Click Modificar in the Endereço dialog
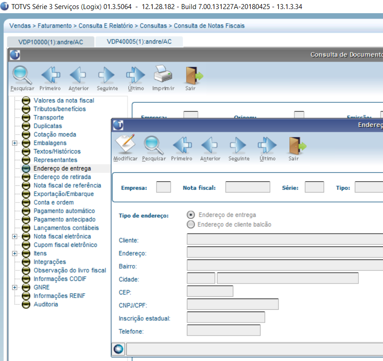This screenshot has width=383, height=361. coord(125,148)
